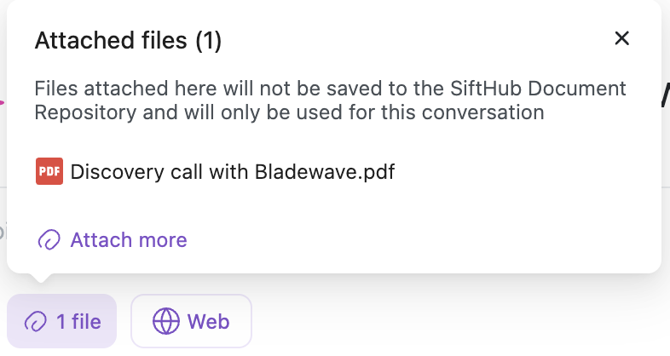The height and width of the screenshot is (356, 670).
Task: Click the "1 file" label text
Action: 78,321
